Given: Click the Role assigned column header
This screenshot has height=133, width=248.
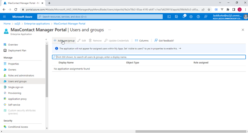Looking at the screenshot, I should (x=201, y=63).
